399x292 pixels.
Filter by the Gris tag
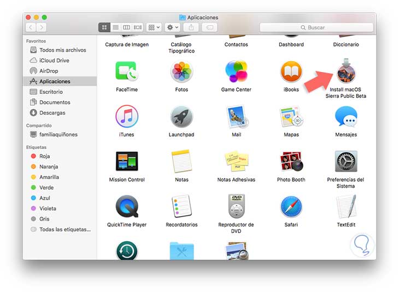click(60, 219)
